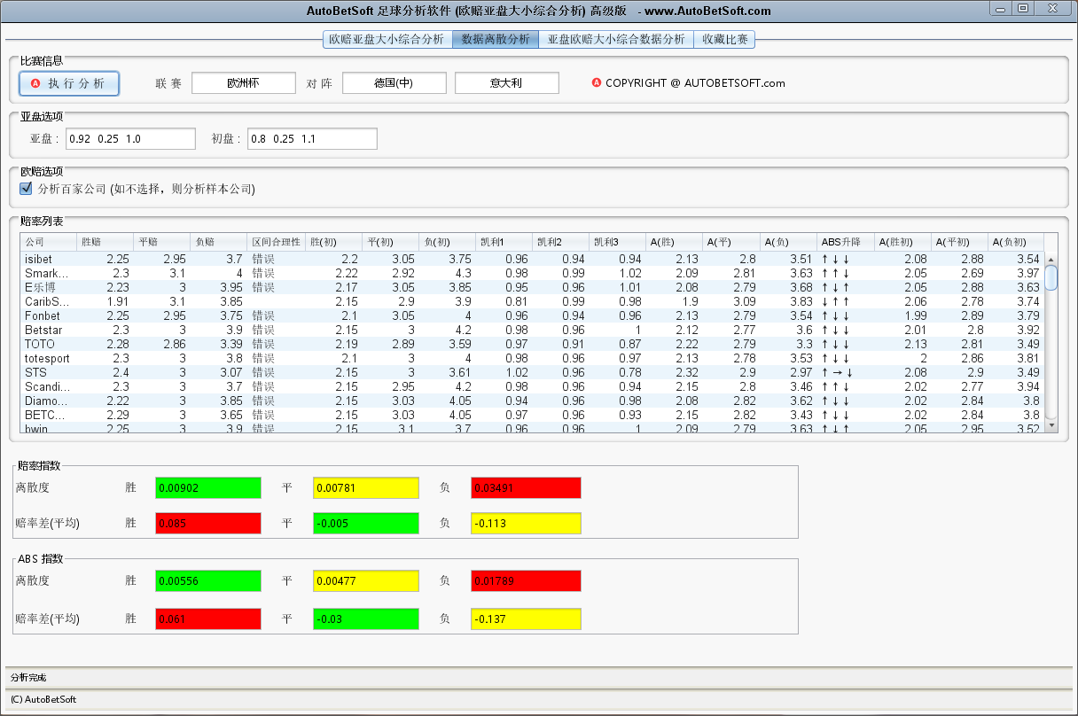Viewport: 1078px width, 716px height.
Task: Toggle the 分析百家公司 checkbox
Action: pyautogui.click(x=26, y=189)
